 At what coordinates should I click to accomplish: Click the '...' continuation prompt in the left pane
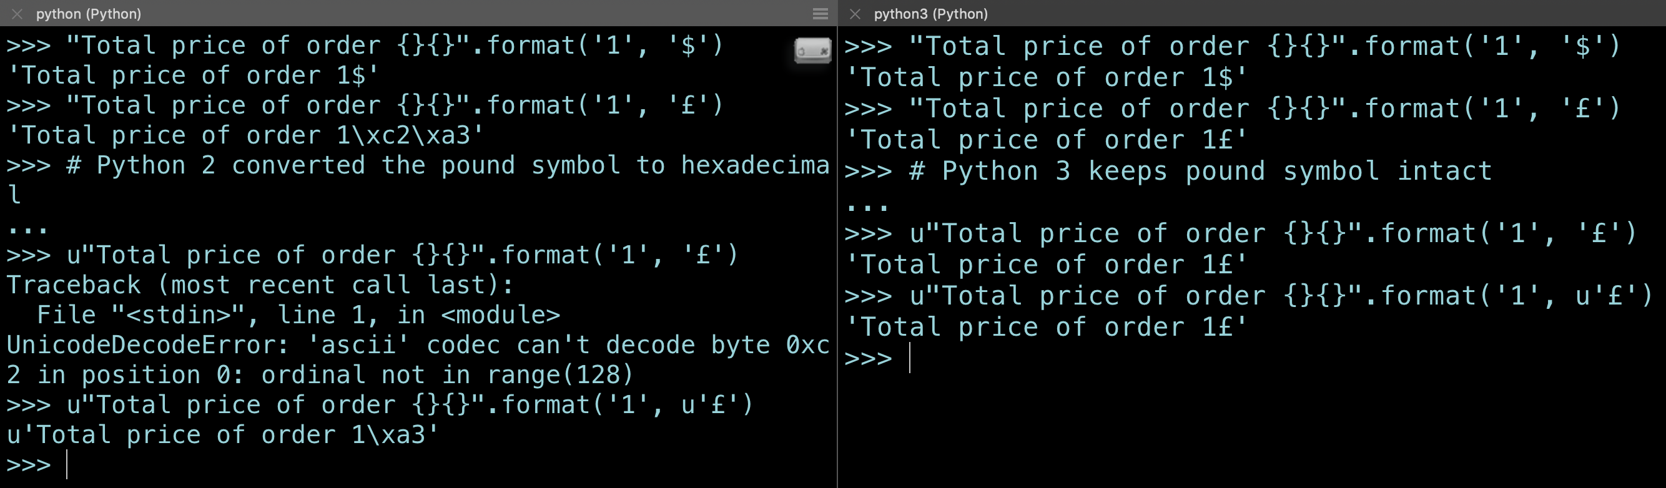point(27,228)
